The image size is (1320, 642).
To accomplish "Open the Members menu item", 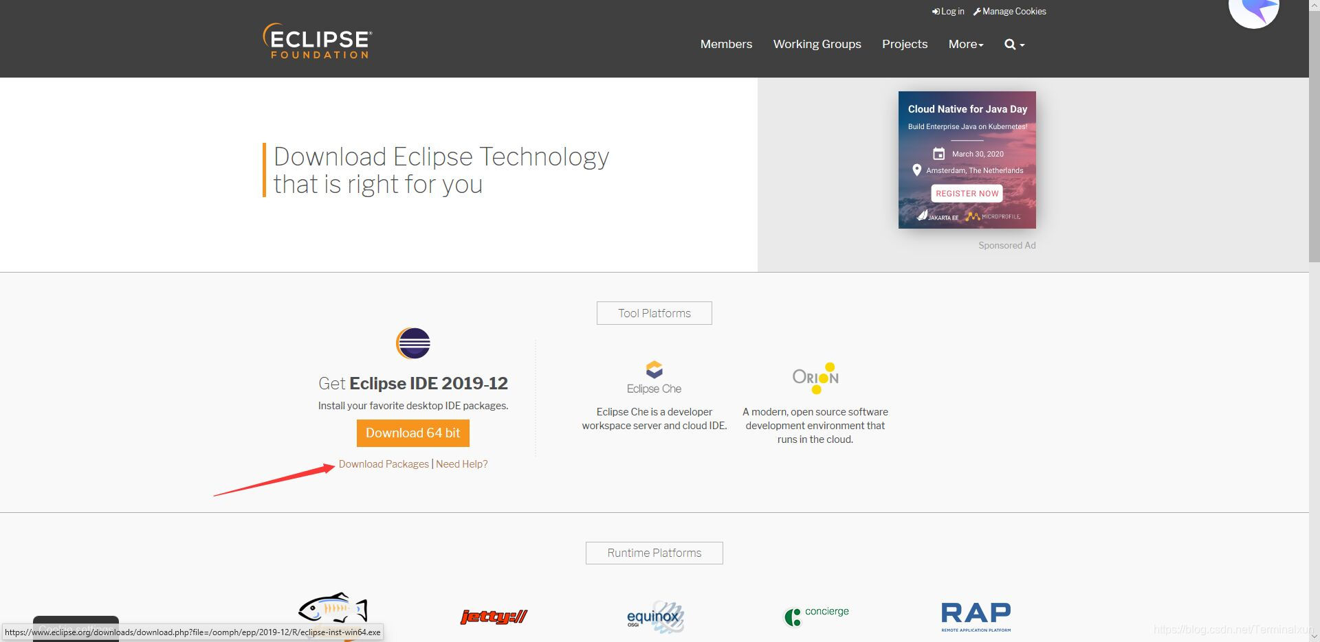I will 726,44.
